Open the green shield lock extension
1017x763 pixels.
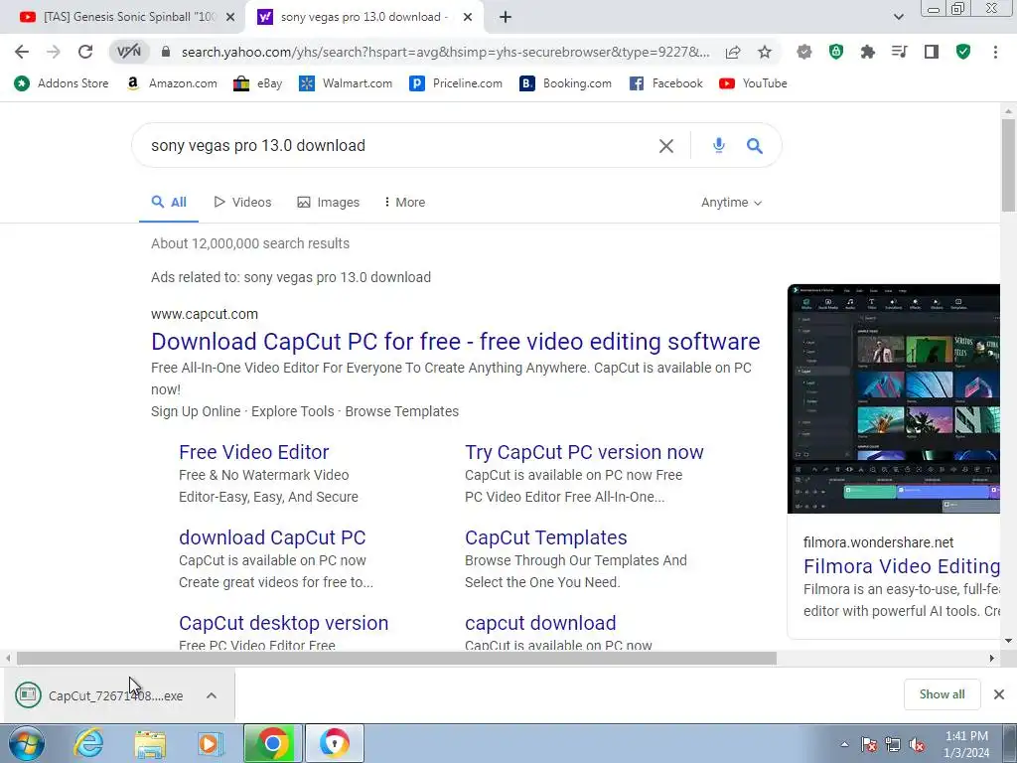click(836, 52)
